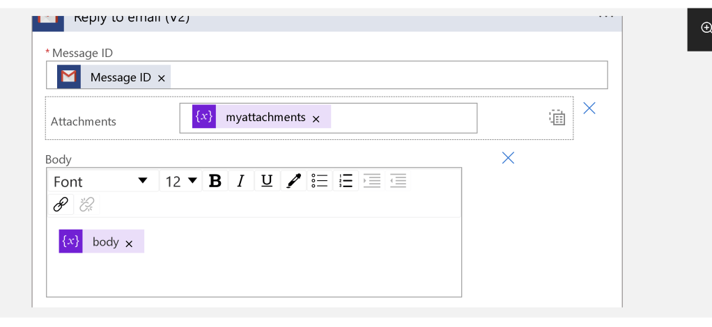Remove hyperlink with unlink icon
Viewport: 712px width, 327px height.
pyautogui.click(x=86, y=205)
